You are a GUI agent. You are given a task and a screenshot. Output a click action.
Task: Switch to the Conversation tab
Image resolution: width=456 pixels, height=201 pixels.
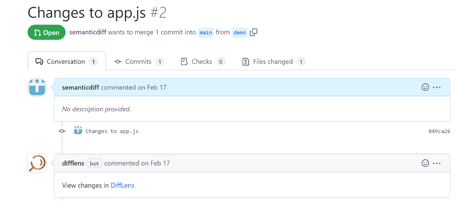coord(66,62)
